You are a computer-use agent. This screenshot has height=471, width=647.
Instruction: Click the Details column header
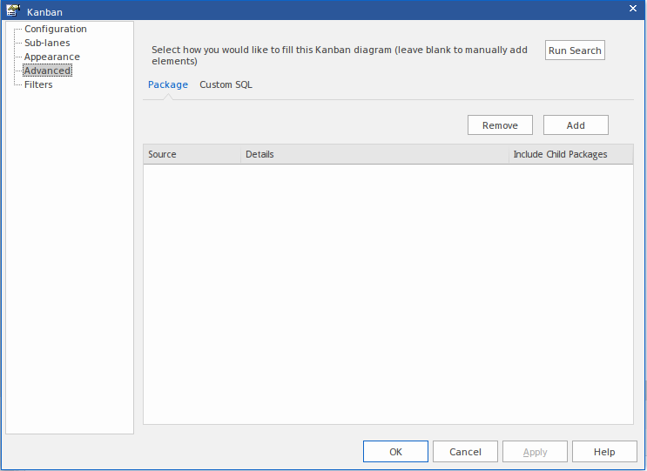pyautogui.click(x=374, y=154)
